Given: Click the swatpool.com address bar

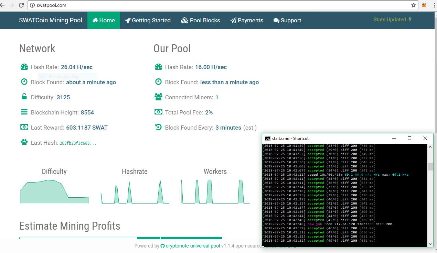Looking at the screenshot, I should coord(224,5).
